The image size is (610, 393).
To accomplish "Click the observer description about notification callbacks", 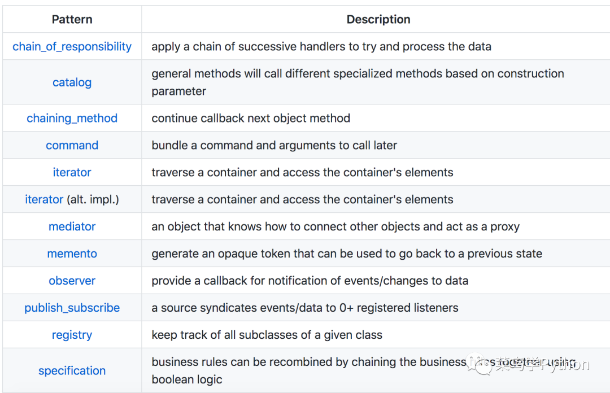I will pos(310,281).
